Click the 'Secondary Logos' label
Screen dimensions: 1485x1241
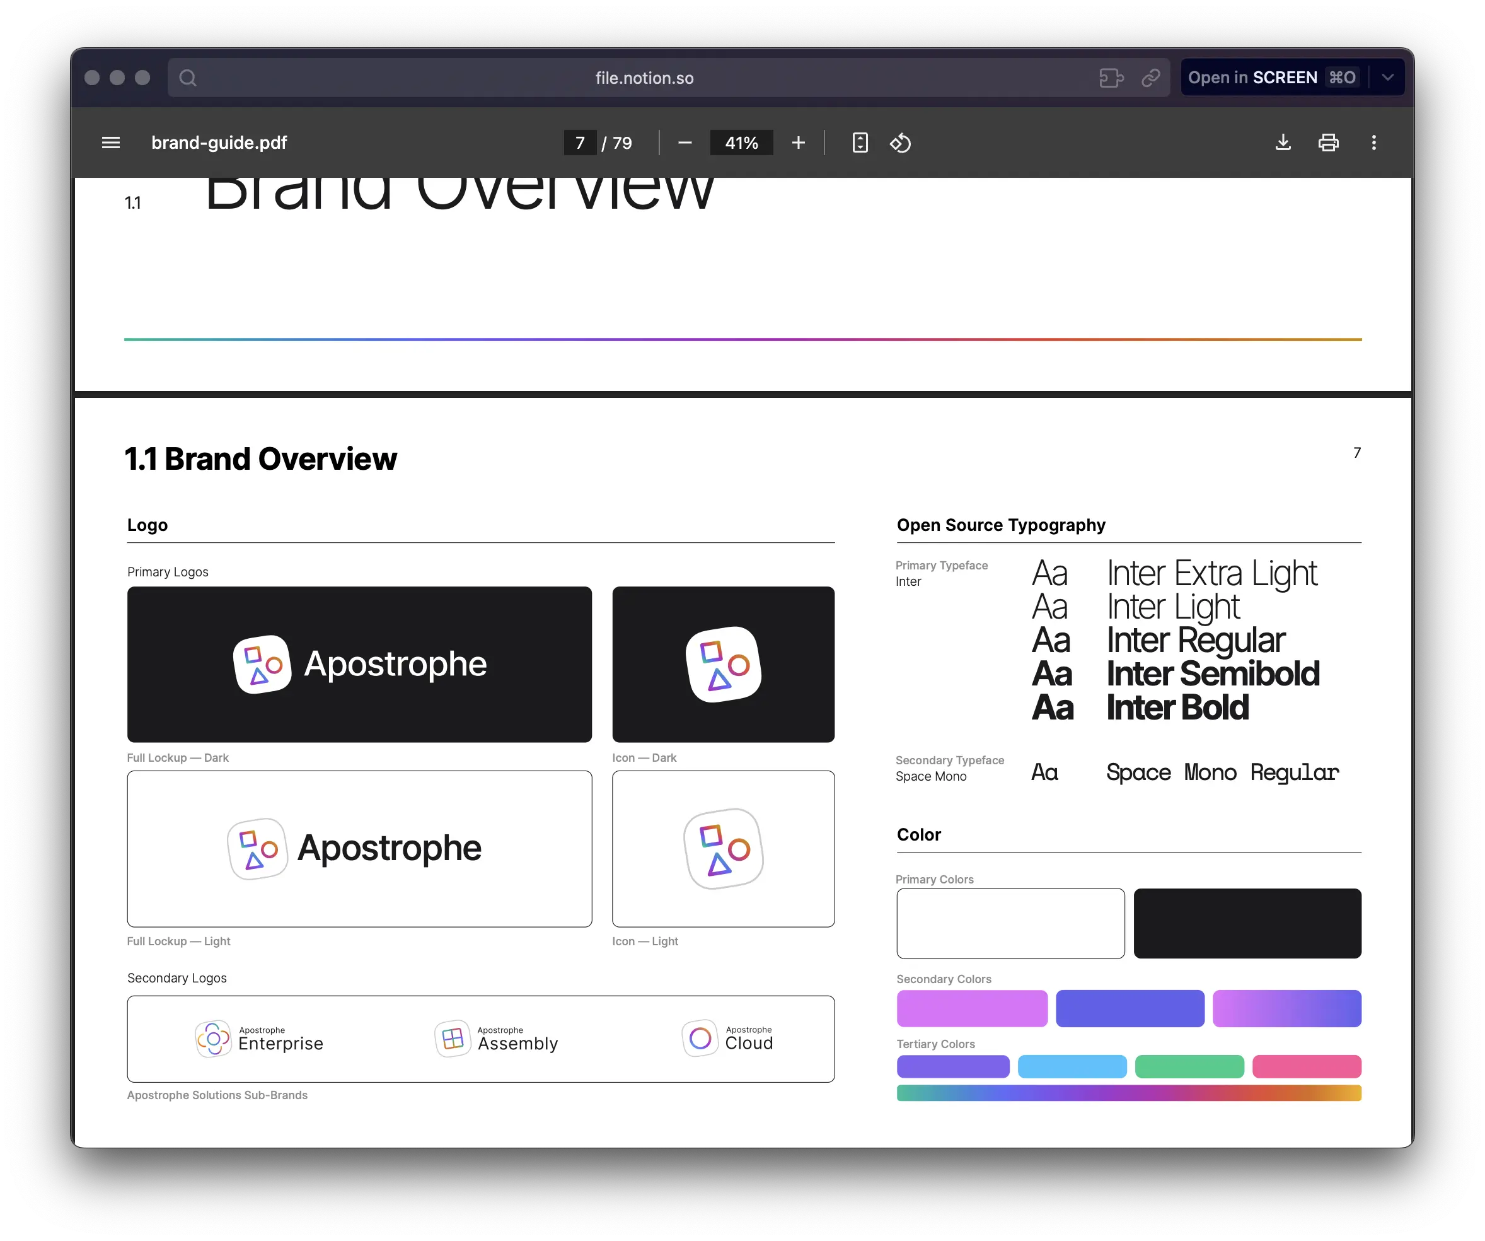(176, 978)
